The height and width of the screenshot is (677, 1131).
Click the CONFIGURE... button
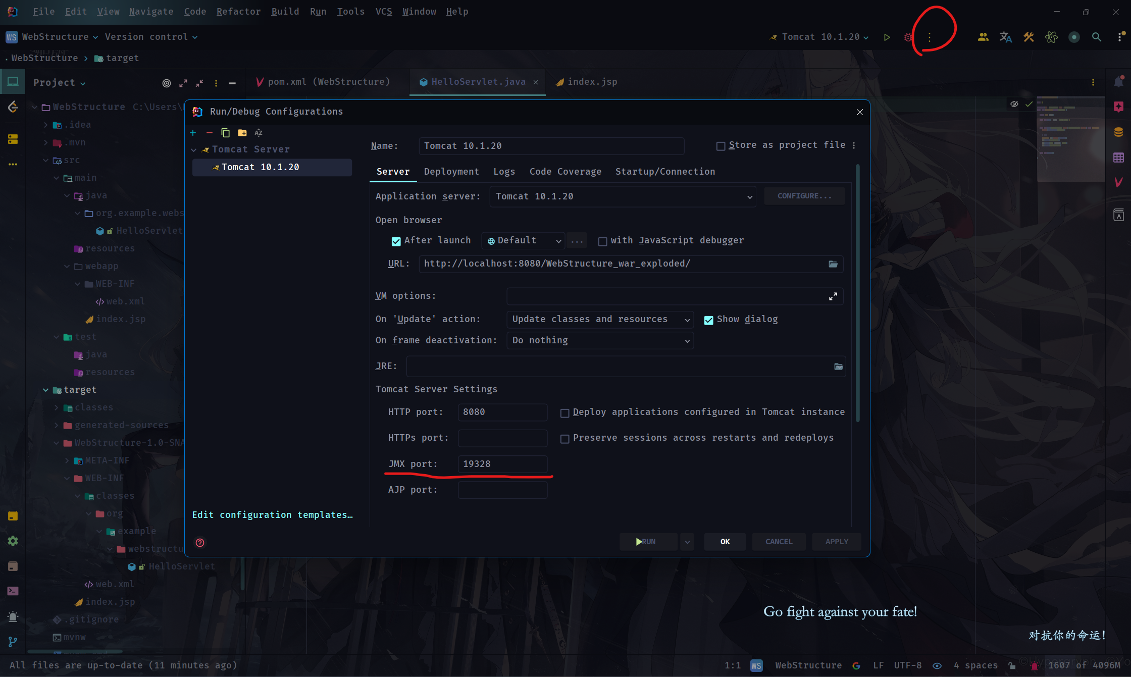804,196
